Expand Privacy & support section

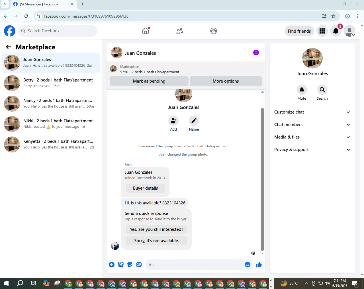(312, 150)
